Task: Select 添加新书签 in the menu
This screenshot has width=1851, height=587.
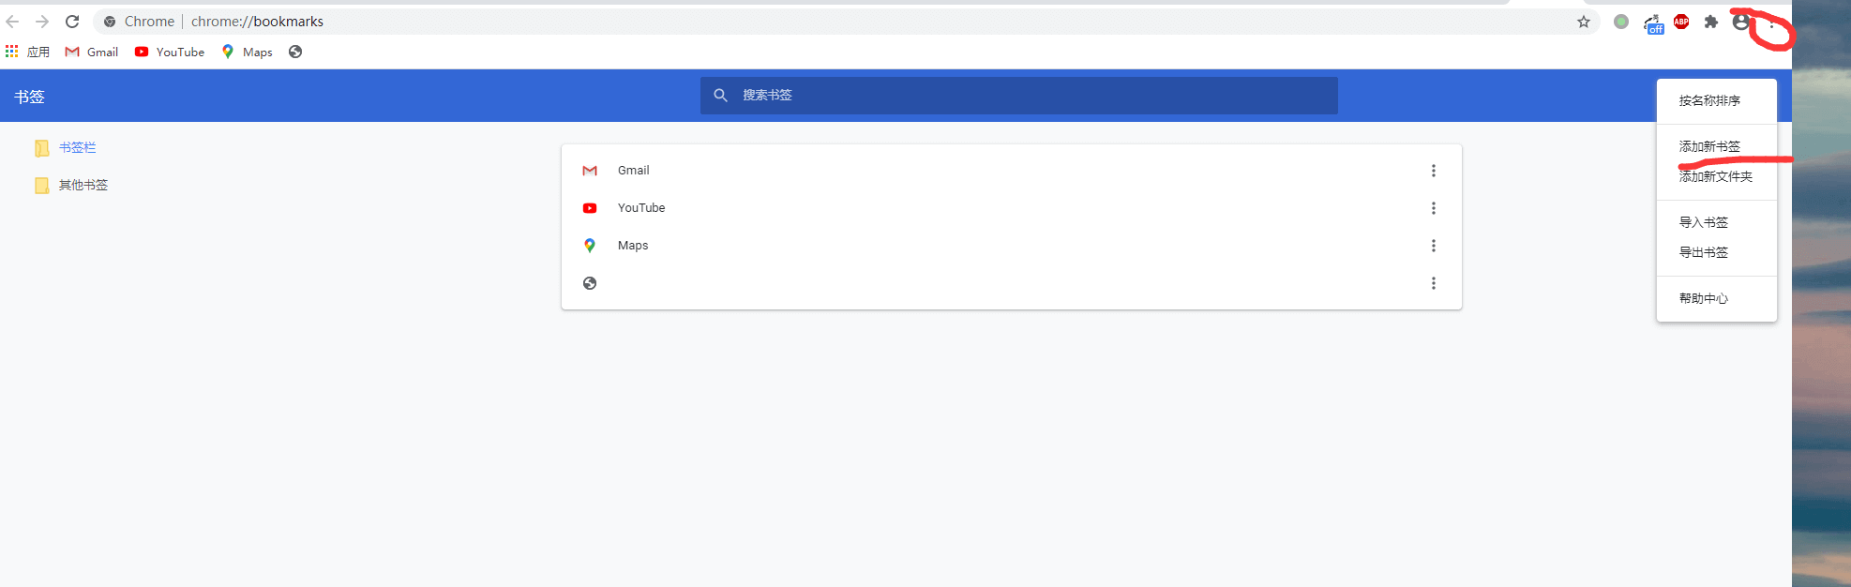Action: 1709,146
